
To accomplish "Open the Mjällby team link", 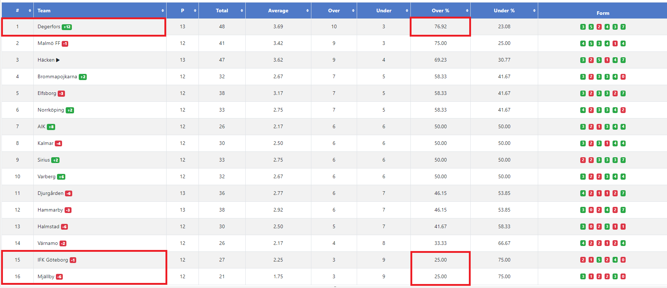I will 46,276.
